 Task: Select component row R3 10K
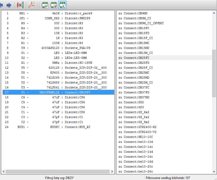pos(58,33)
